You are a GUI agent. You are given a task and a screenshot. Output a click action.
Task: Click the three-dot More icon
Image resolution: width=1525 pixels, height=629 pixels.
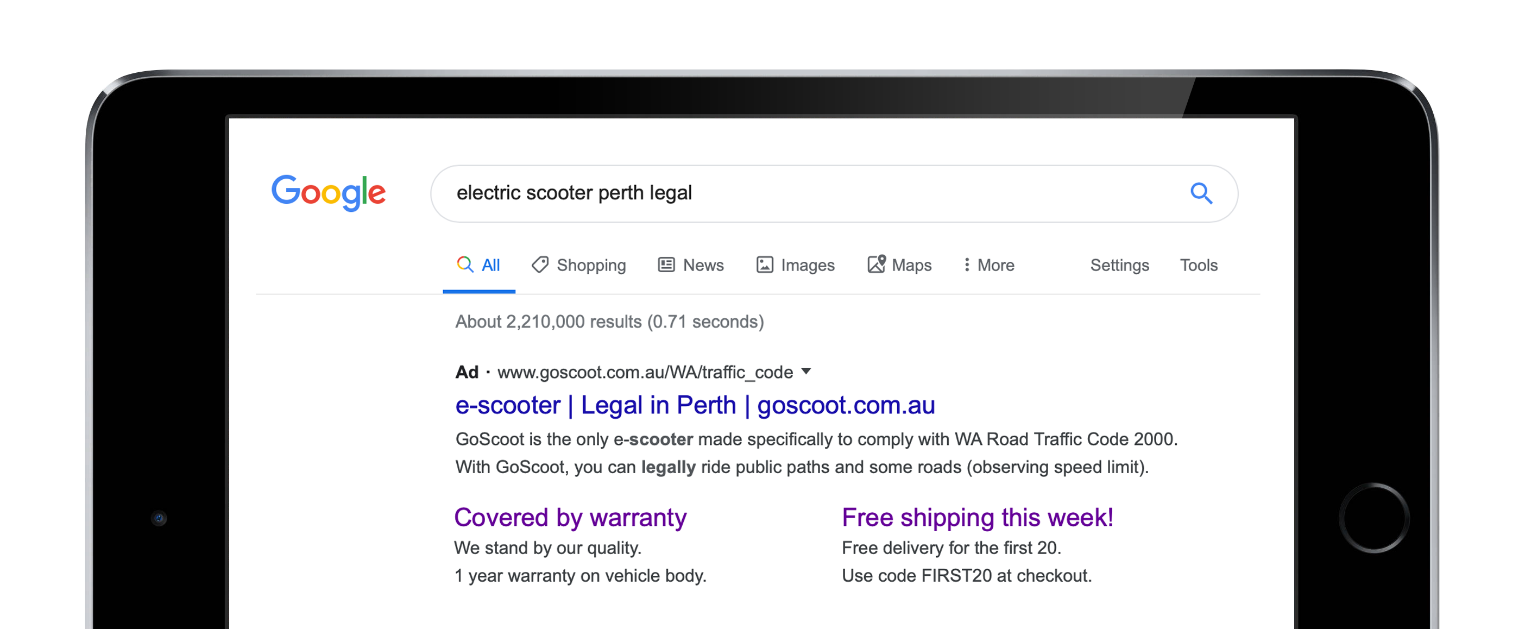click(967, 265)
